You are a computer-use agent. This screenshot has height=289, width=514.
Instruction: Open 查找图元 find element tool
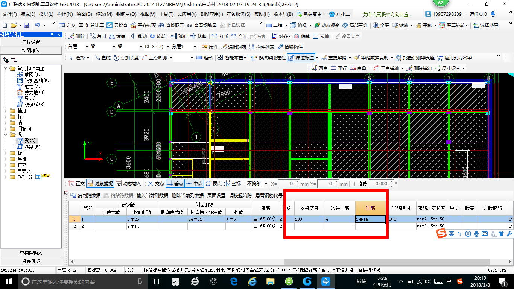click(x=171, y=25)
